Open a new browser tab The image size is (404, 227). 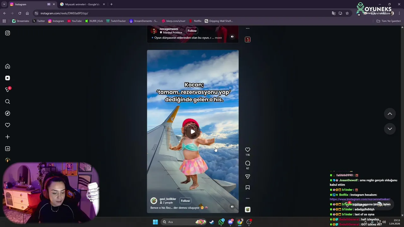[111, 4]
